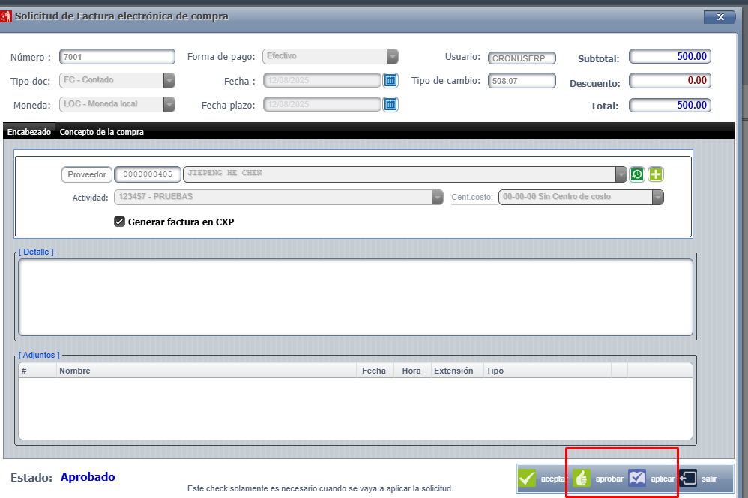Click the green refresh supplier icon
Viewport: 748px width, 498px height.
pyautogui.click(x=636, y=174)
